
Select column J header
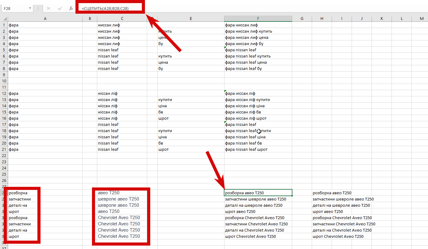point(362,19)
